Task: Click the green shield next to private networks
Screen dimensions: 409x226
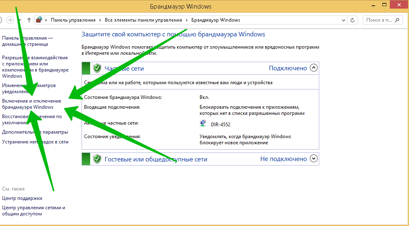Action: coord(97,68)
